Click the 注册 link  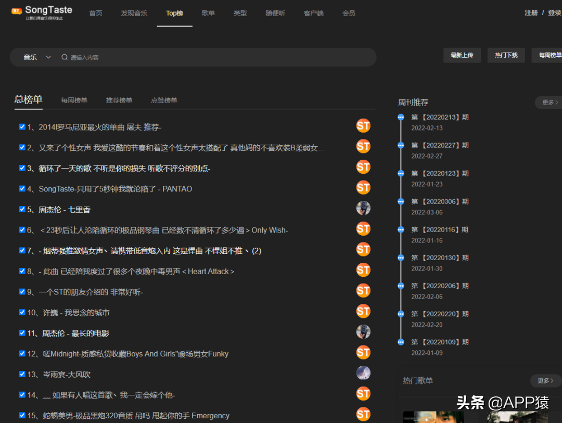point(531,13)
